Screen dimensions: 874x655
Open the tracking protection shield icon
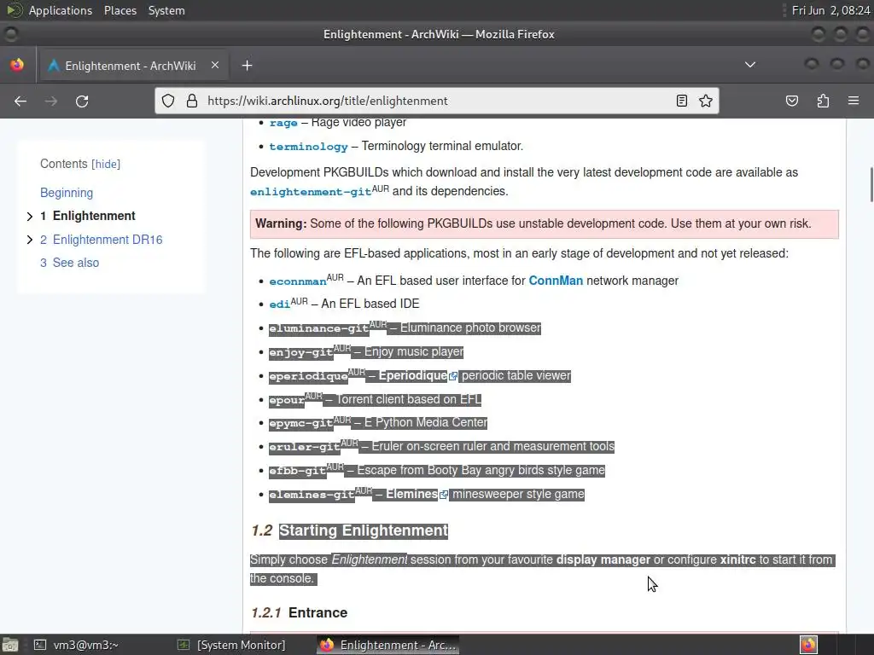click(x=168, y=101)
